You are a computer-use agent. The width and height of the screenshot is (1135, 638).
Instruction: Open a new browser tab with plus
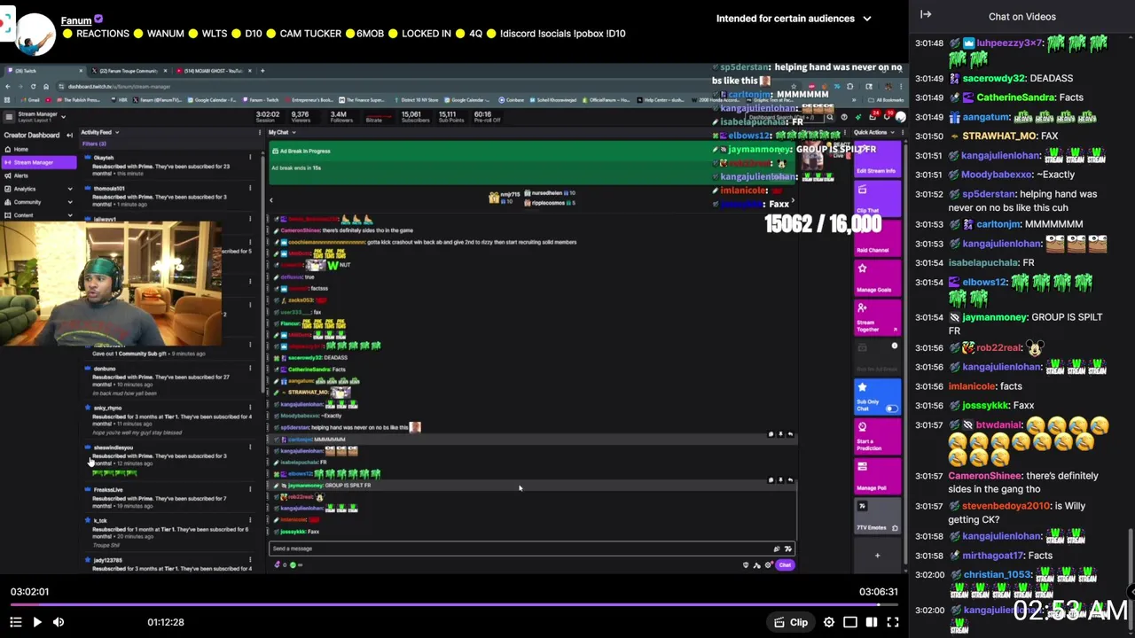(262, 71)
